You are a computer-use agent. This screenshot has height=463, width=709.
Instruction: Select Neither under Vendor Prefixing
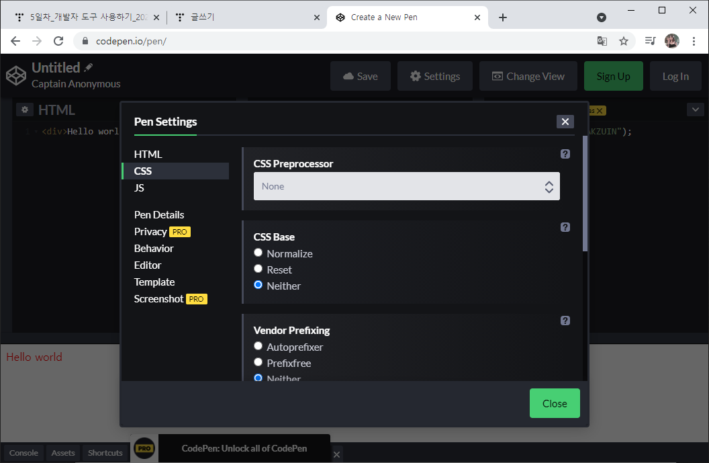tap(258, 378)
